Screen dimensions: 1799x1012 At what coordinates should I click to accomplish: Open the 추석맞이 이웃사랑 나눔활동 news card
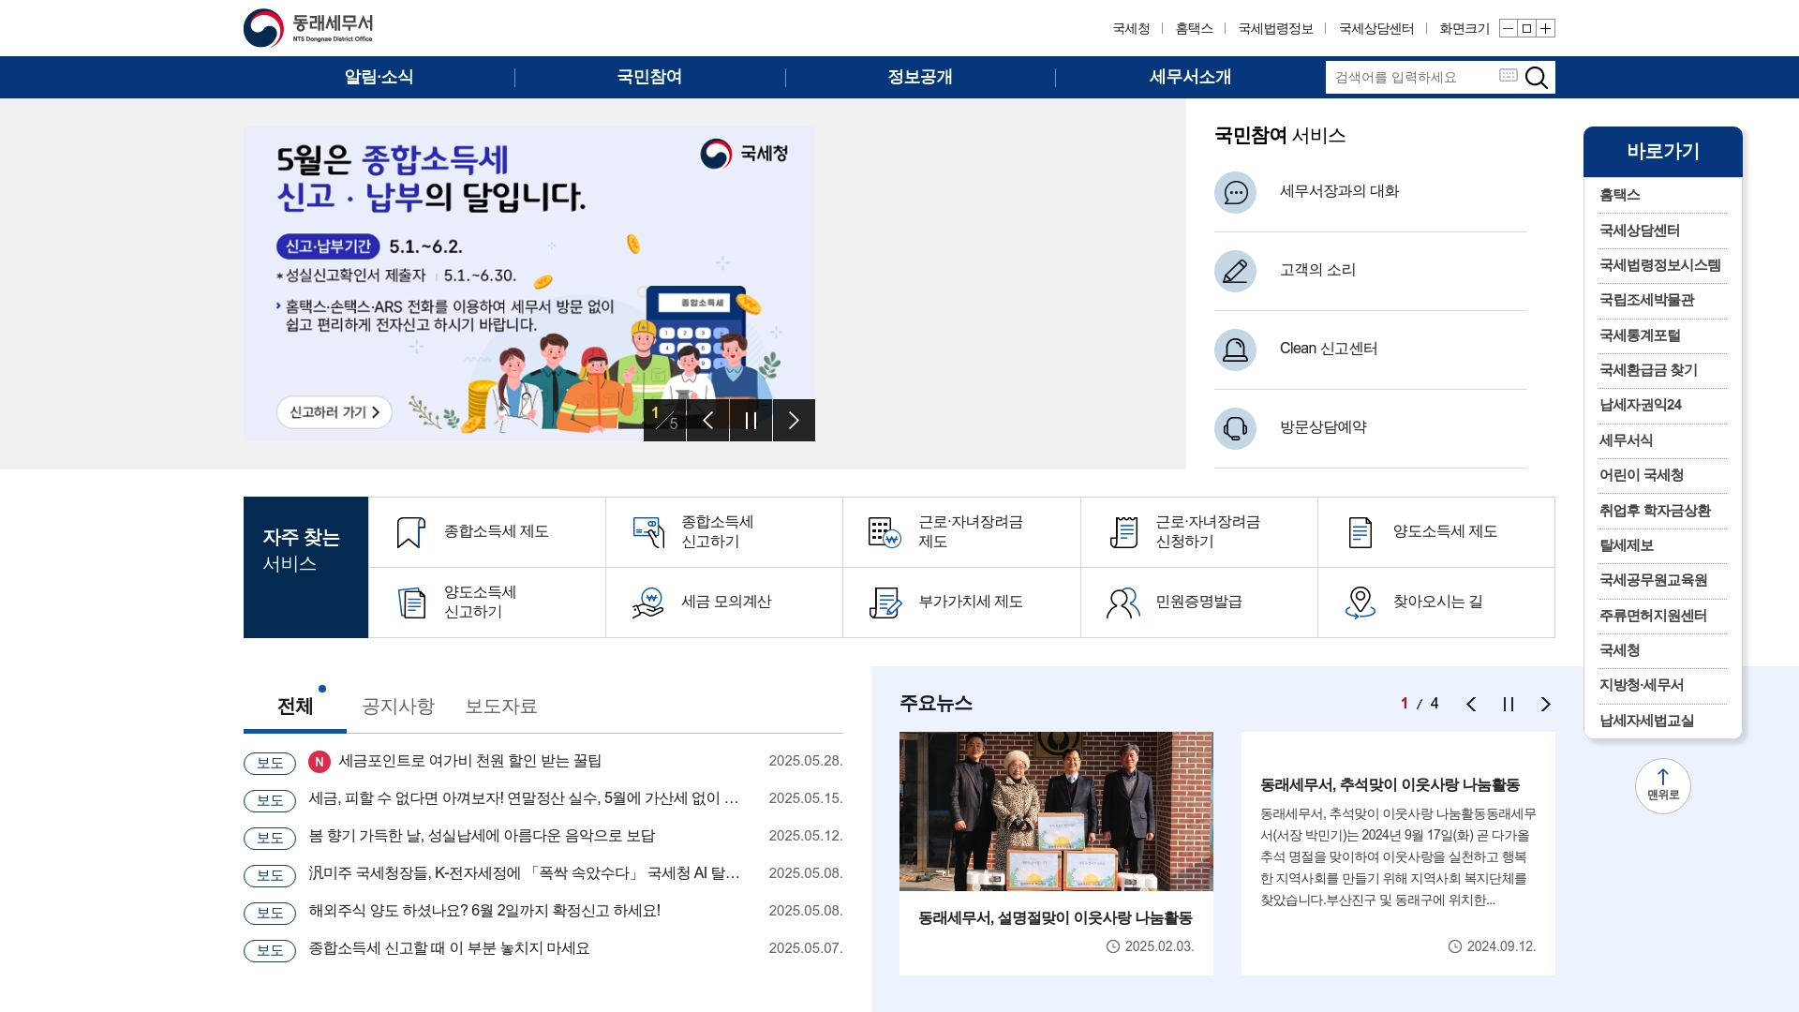[x=1398, y=854]
